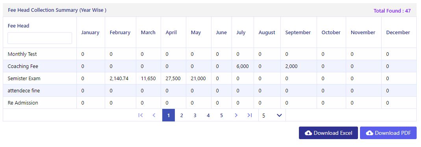Screen dimensions: 421x147
Task: Go to next page arrow
Action: [236, 115]
